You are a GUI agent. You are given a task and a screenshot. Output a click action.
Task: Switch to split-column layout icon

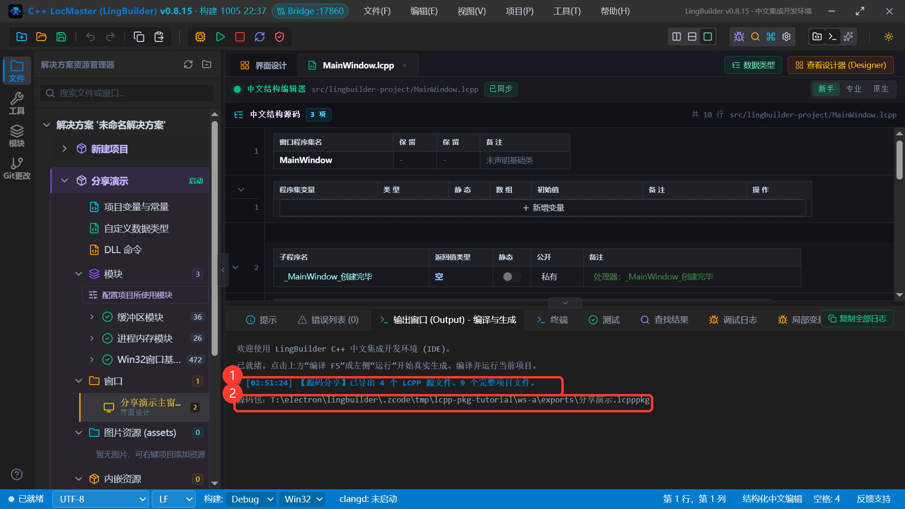click(676, 37)
